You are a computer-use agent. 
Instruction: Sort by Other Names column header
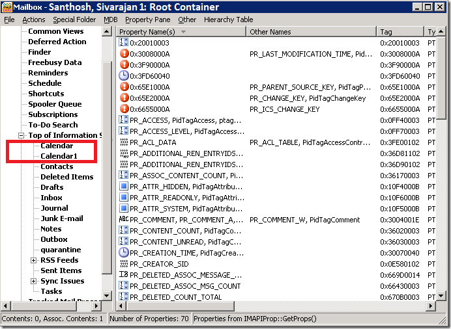[x=312, y=32]
